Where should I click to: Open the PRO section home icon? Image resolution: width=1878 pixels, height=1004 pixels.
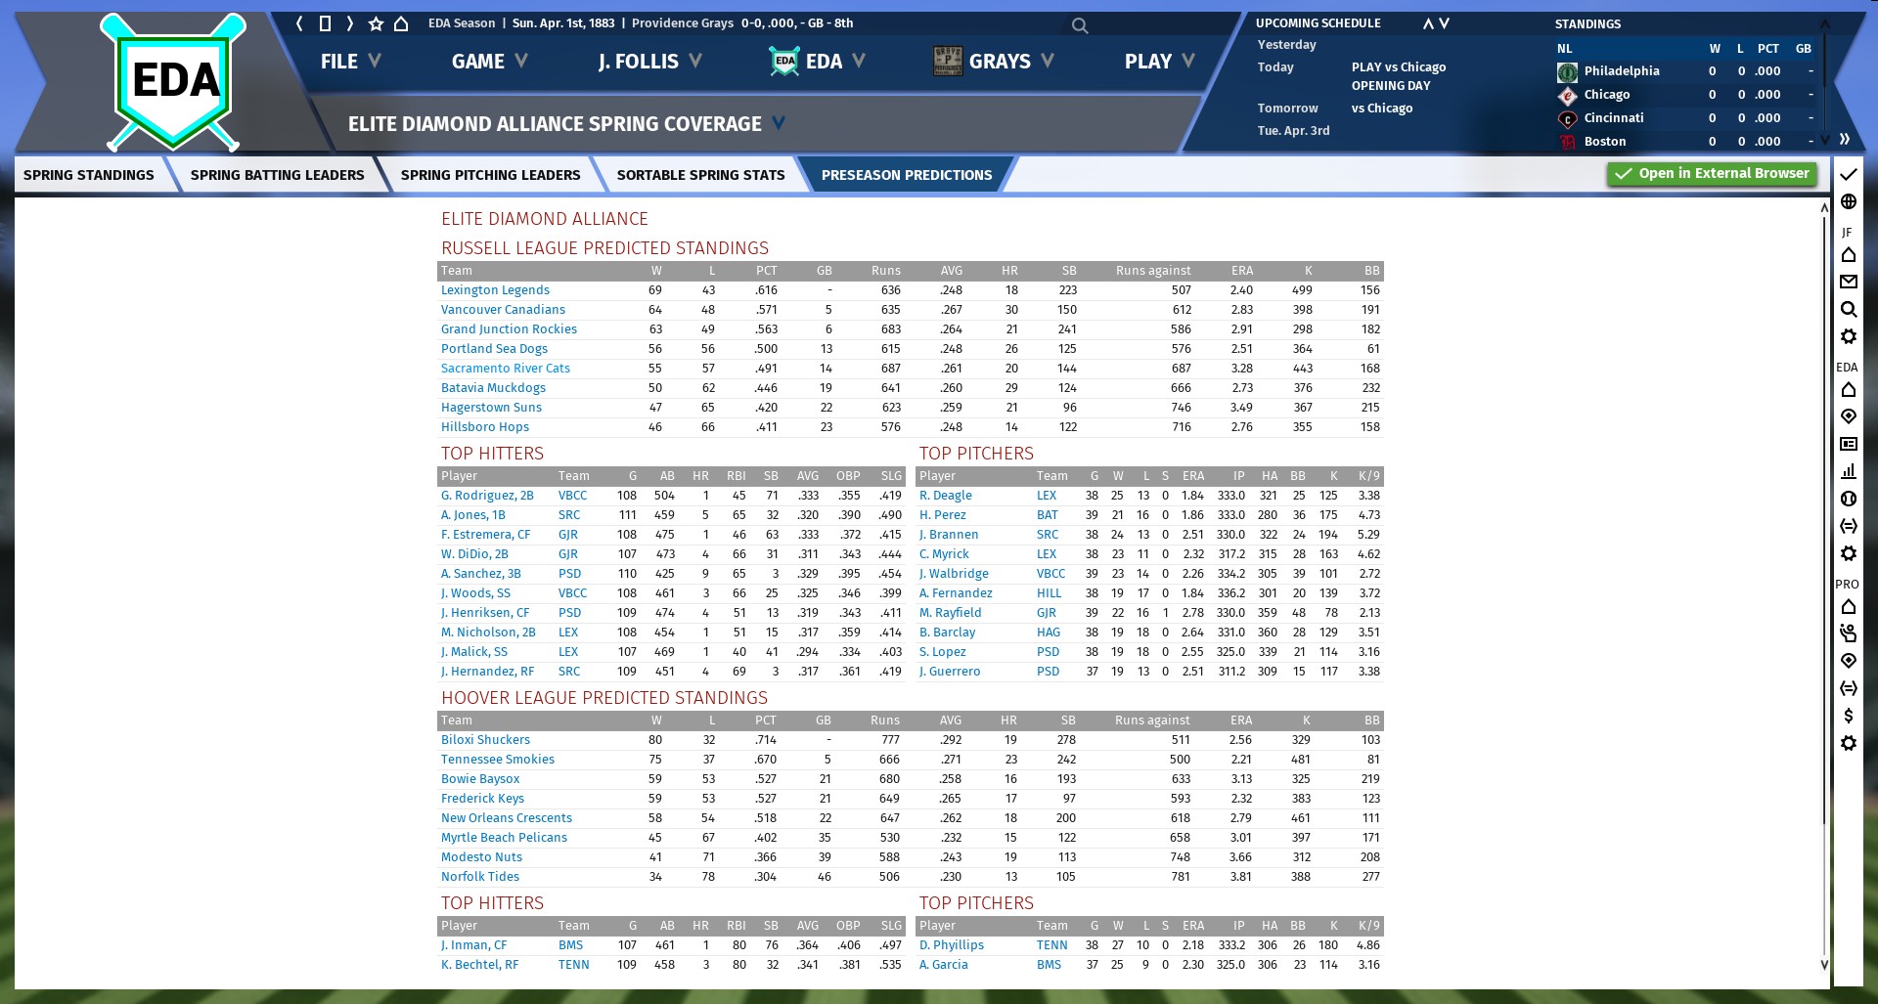pos(1848,607)
